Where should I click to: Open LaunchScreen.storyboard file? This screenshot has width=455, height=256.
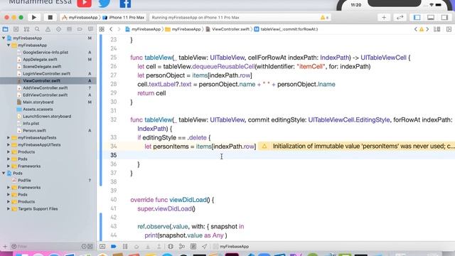[x=47, y=116]
